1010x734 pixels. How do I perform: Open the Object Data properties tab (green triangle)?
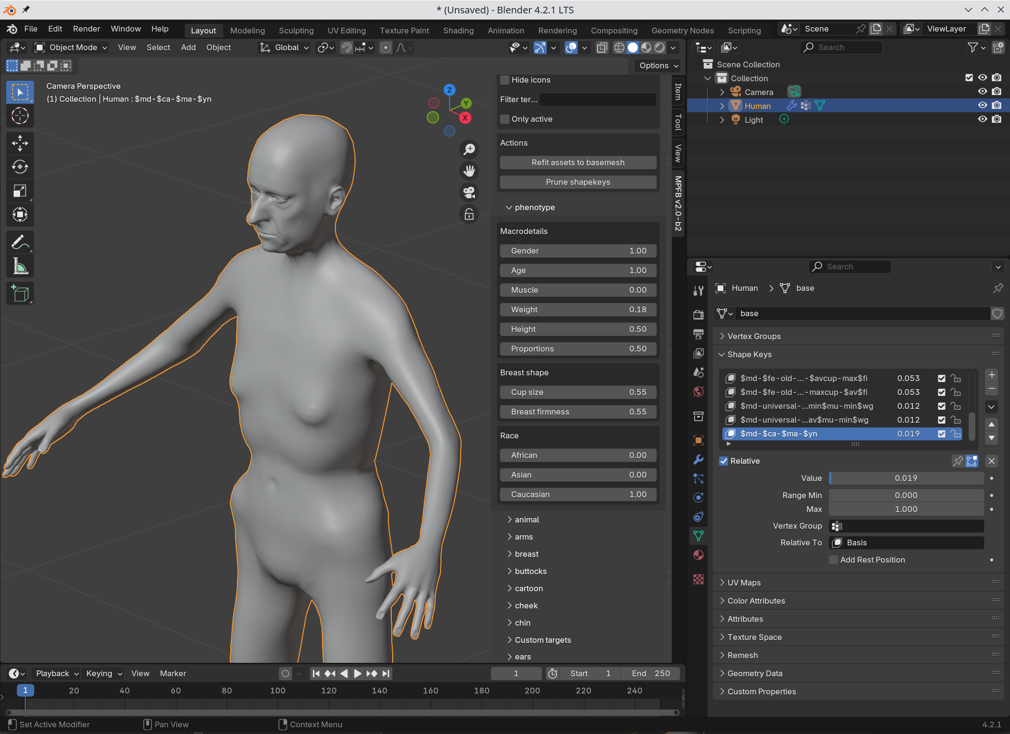coord(698,536)
